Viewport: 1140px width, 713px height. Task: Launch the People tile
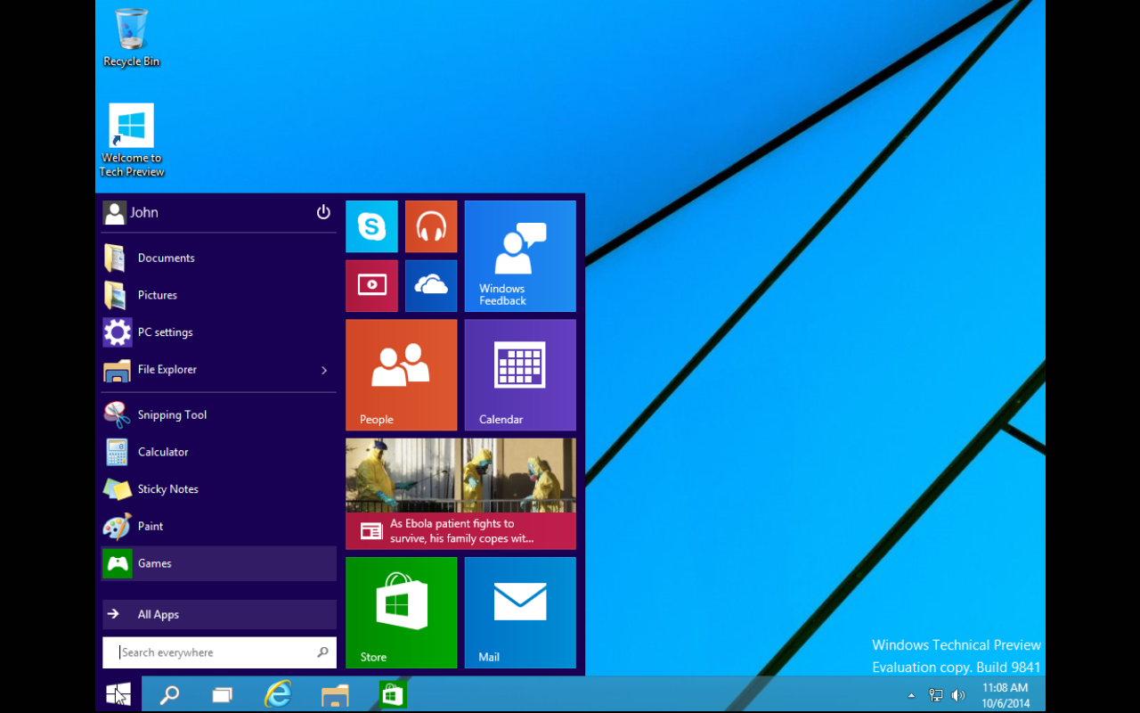point(402,375)
